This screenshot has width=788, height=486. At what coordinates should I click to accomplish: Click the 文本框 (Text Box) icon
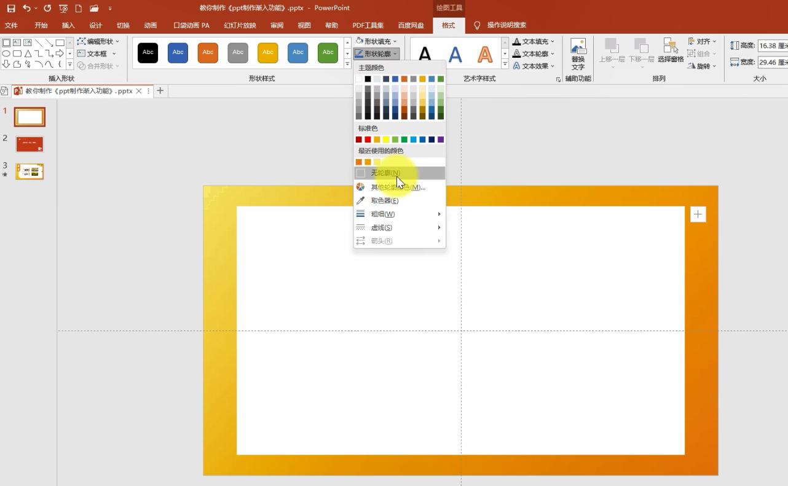click(82, 53)
